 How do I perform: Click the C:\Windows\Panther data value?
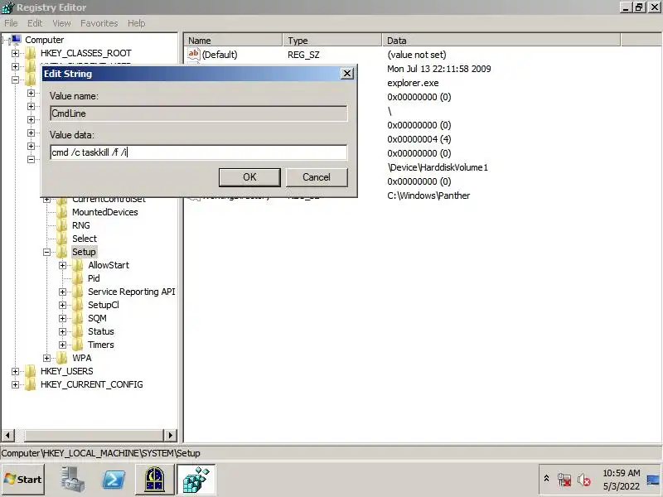[428, 195]
